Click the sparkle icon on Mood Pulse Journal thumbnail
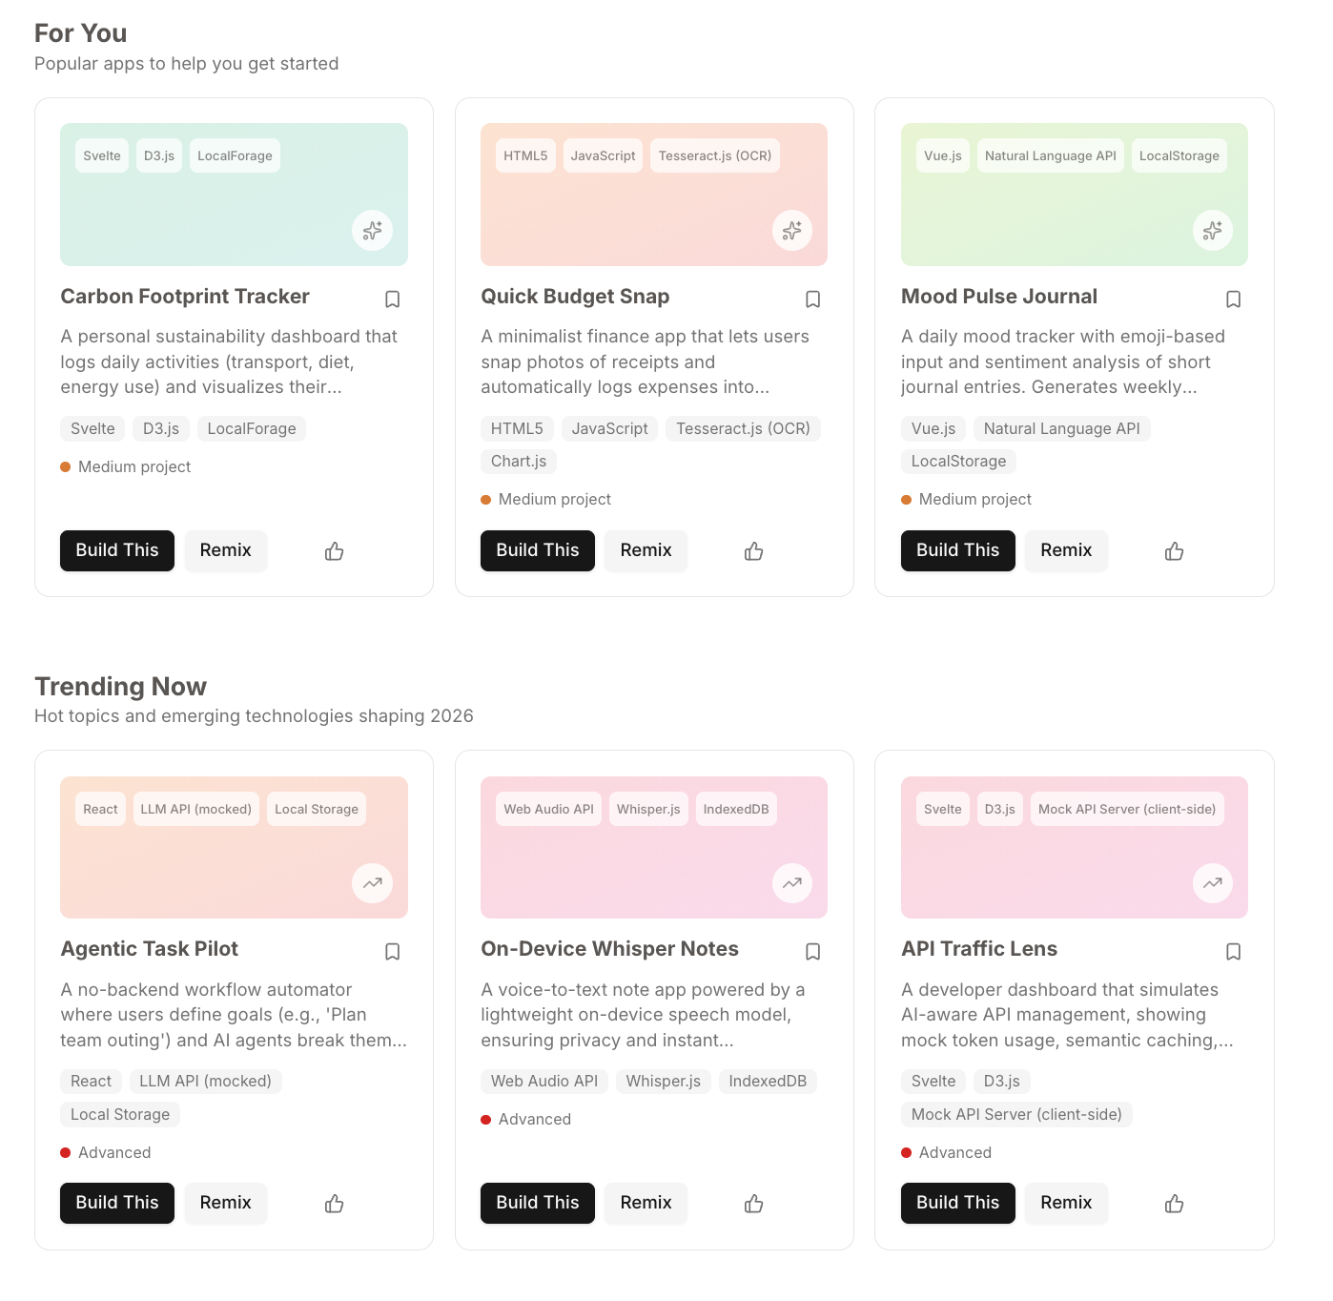The image size is (1333, 1301). tap(1212, 230)
